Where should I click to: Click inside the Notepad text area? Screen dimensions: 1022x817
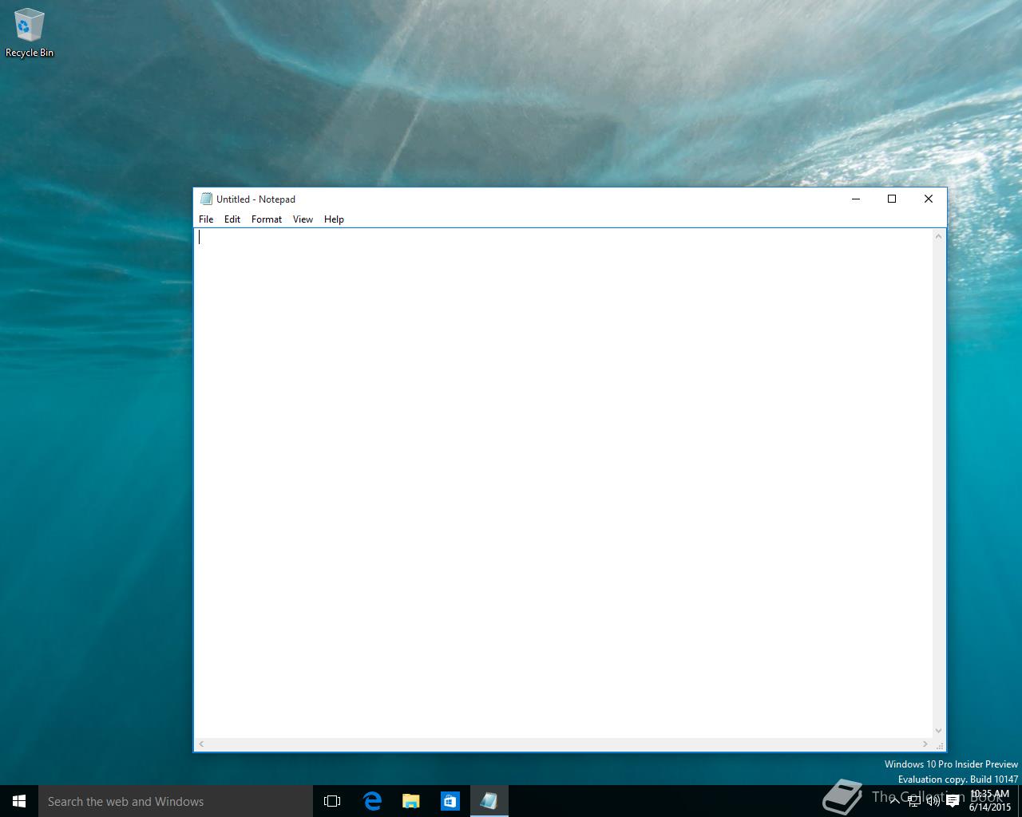click(564, 483)
